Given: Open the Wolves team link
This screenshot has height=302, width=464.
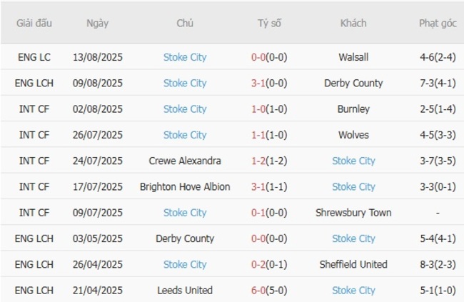Looking at the screenshot, I should coord(353,135).
